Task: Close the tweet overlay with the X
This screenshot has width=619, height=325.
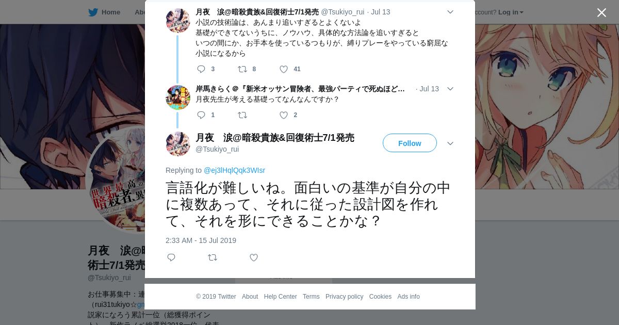Action: (601, 12)
